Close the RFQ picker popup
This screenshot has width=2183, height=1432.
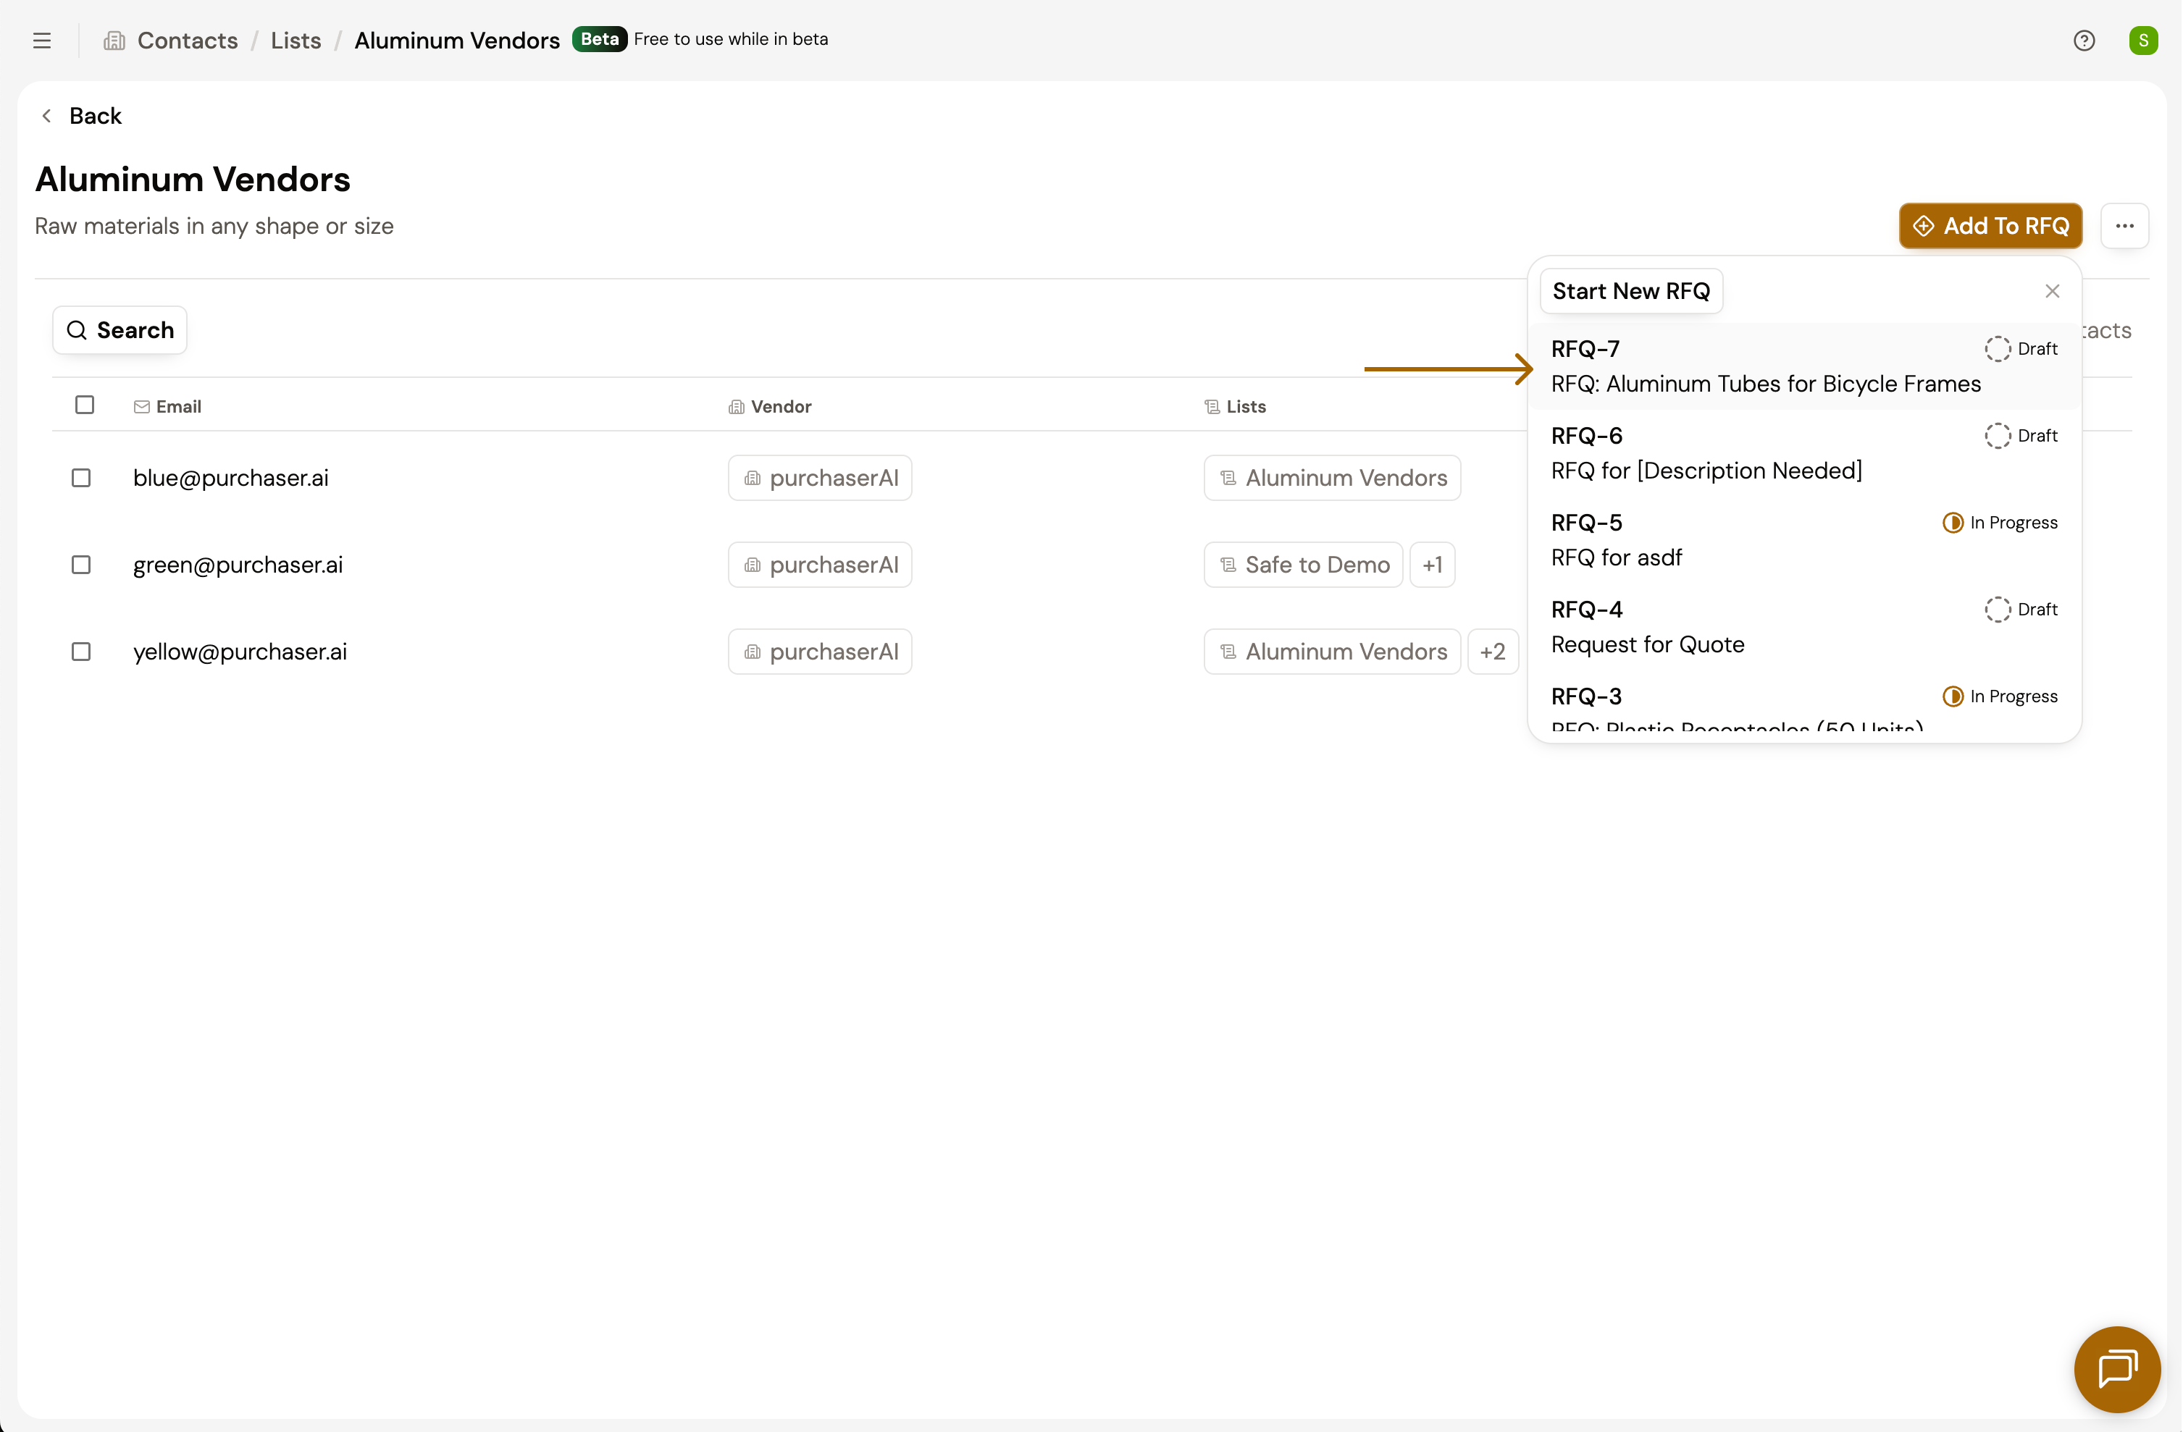(2052, 290)
